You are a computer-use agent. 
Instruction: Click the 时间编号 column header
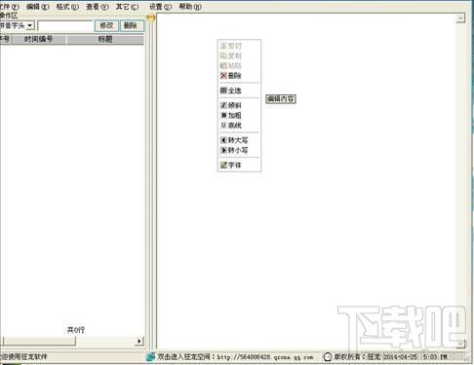38,40
